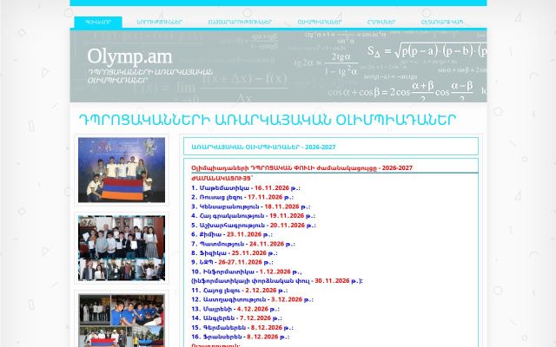Open the ՆՈՐՈՒԹՅՈՒՆՆԵՐ news tab
Screen dimensions: 556x347
click(160, 22)
